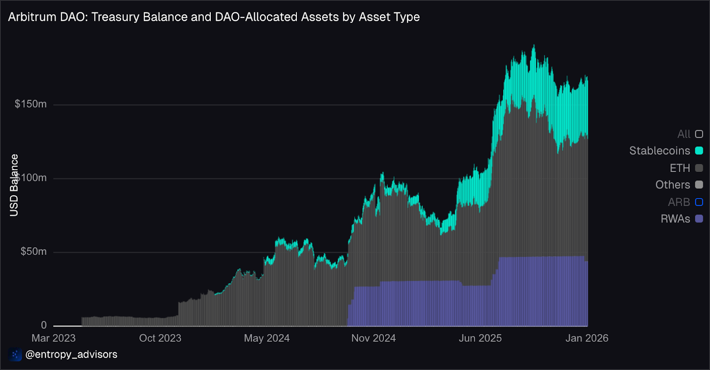This screenshot has width=710, height=370.
Task: Click the Others legend label
Action: [x=673, y=185]
